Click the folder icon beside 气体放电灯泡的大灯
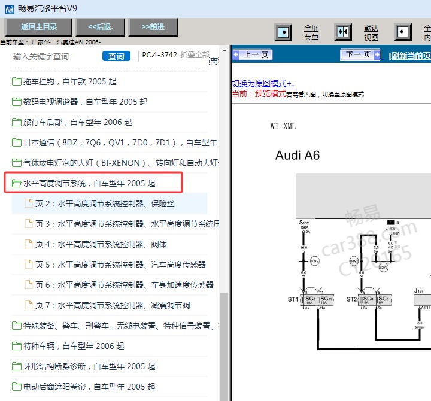Viewport: 431px width, 401px height. (17, 163)
